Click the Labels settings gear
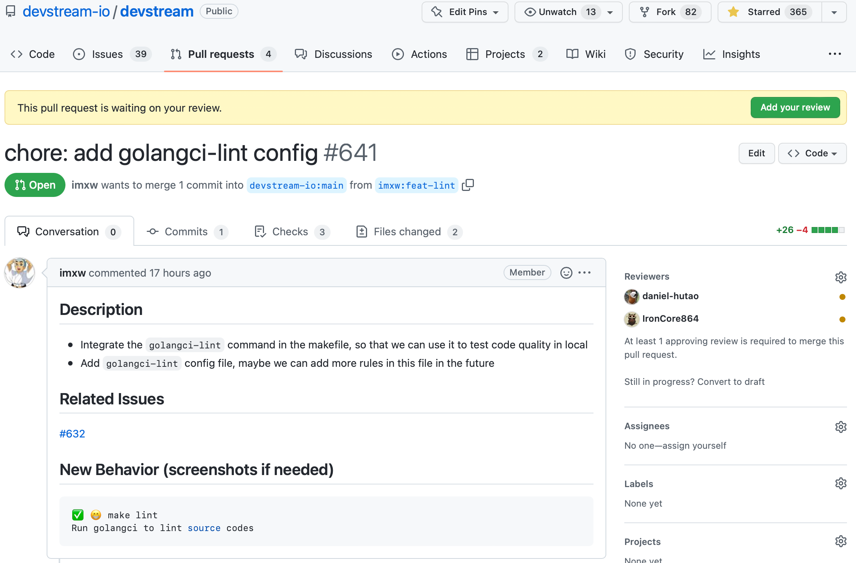This screenshot has height=563, width=856. coord(841,483)
